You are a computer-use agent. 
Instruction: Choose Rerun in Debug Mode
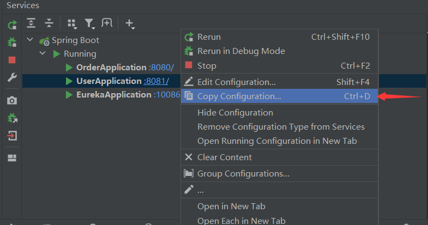(x=241, y=51)
